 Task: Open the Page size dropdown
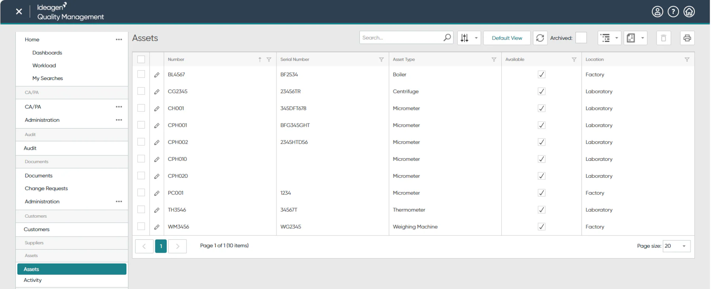[x=677, y=246]
